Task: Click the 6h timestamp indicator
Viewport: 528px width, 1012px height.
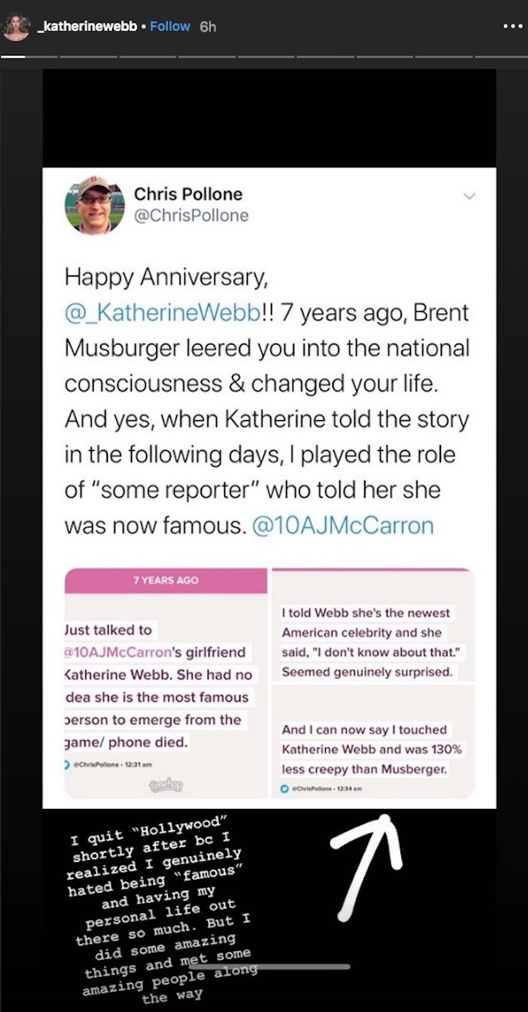Action: tap(210, 26)
